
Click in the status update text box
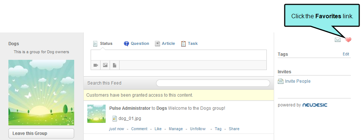178,55
